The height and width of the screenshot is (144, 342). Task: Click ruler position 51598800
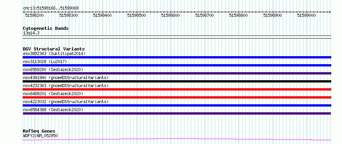[x=239, y=15]
